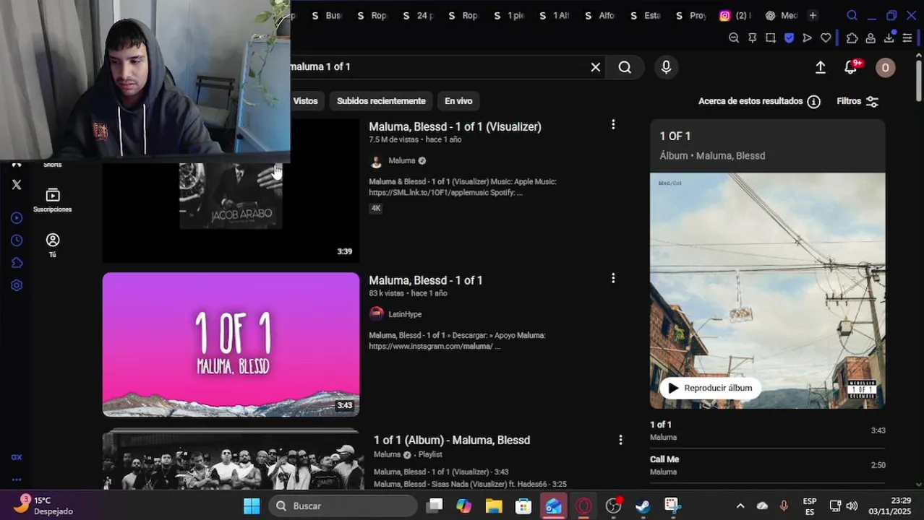
Task: Open the account avatar menu
Action: click(885, 68)
